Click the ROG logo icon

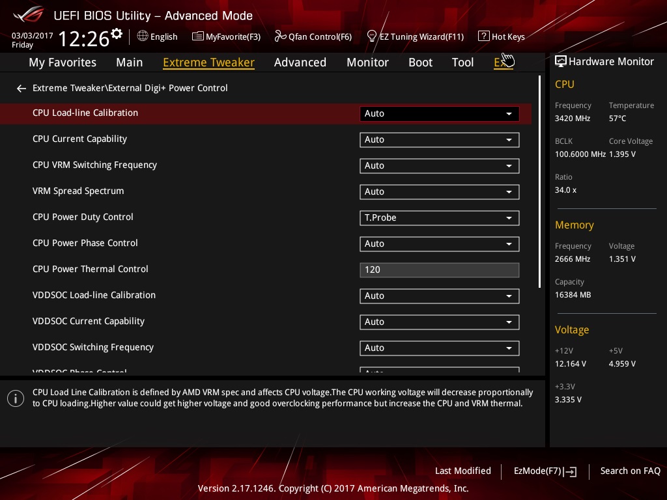(28, 14)
